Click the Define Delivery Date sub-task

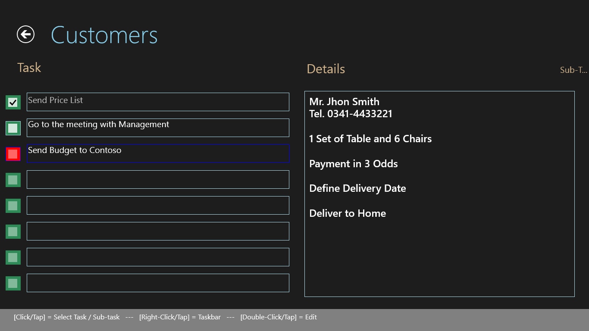(x=357, y=188)
